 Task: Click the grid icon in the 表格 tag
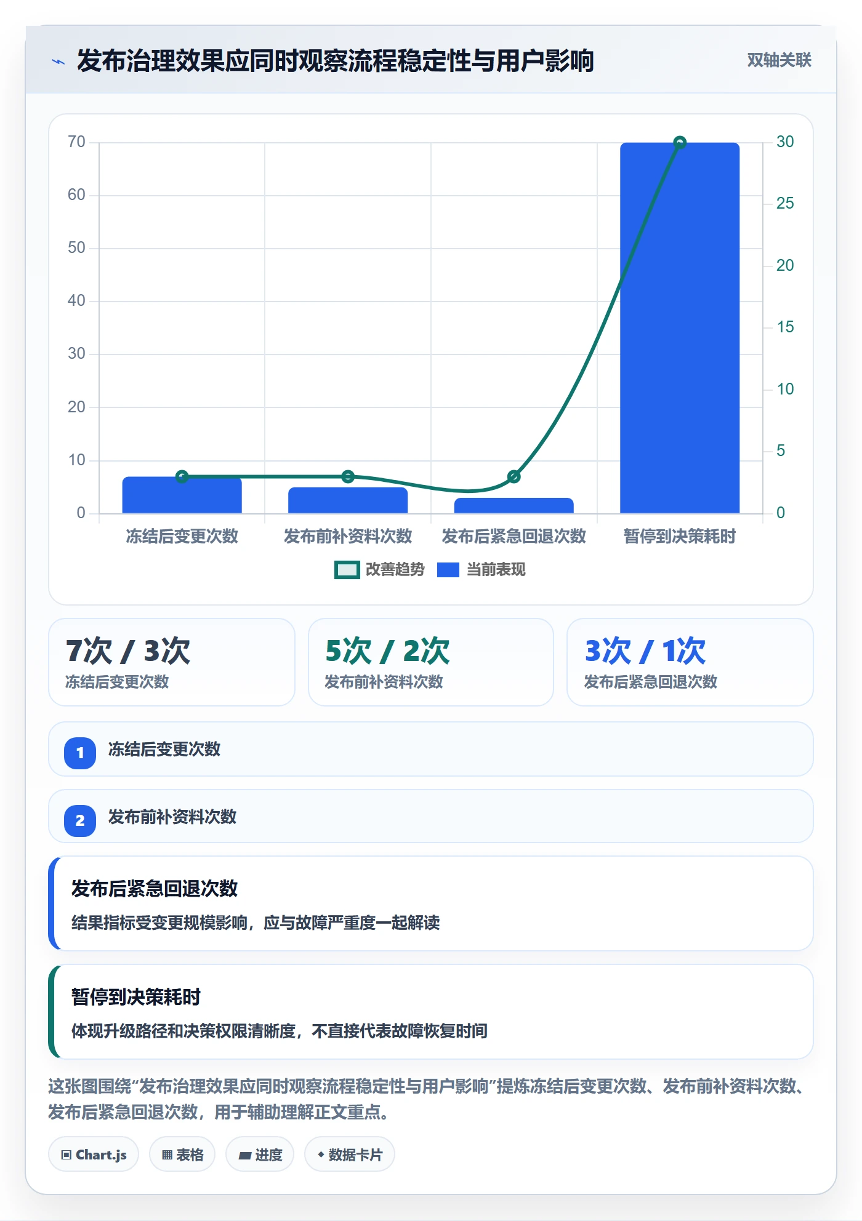[167, 1155]
